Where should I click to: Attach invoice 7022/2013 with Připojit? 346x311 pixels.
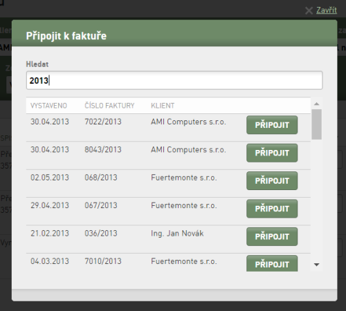pyautogui.click(x=272, y=125)
